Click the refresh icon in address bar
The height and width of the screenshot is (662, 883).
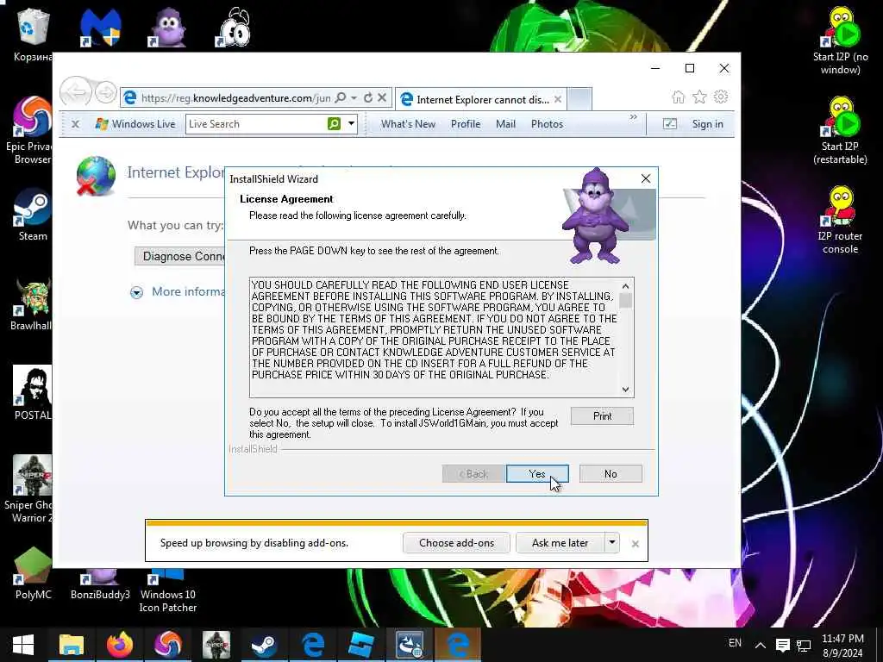[x=368, y=98]
